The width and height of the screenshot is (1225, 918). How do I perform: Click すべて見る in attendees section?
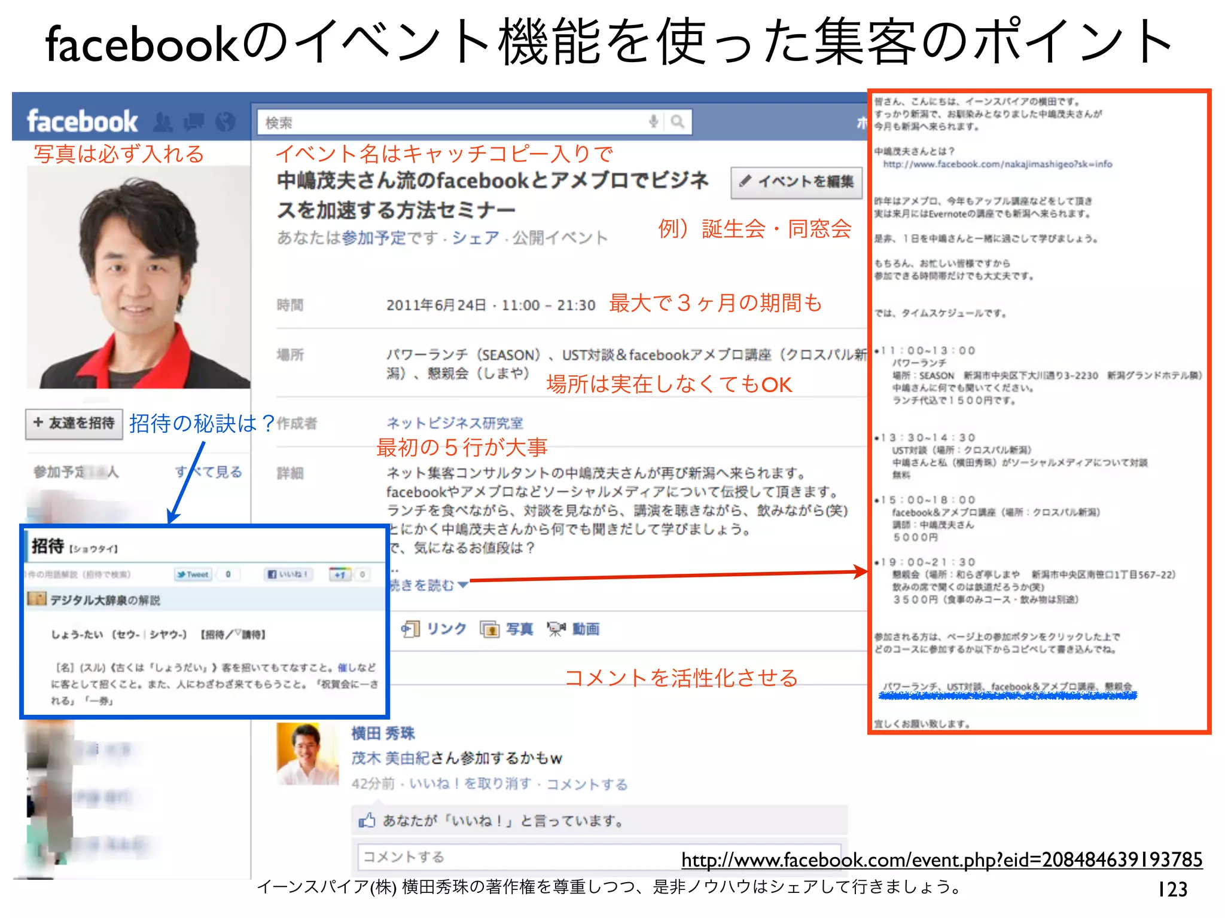pyautogui.click(x=208, y=472)
